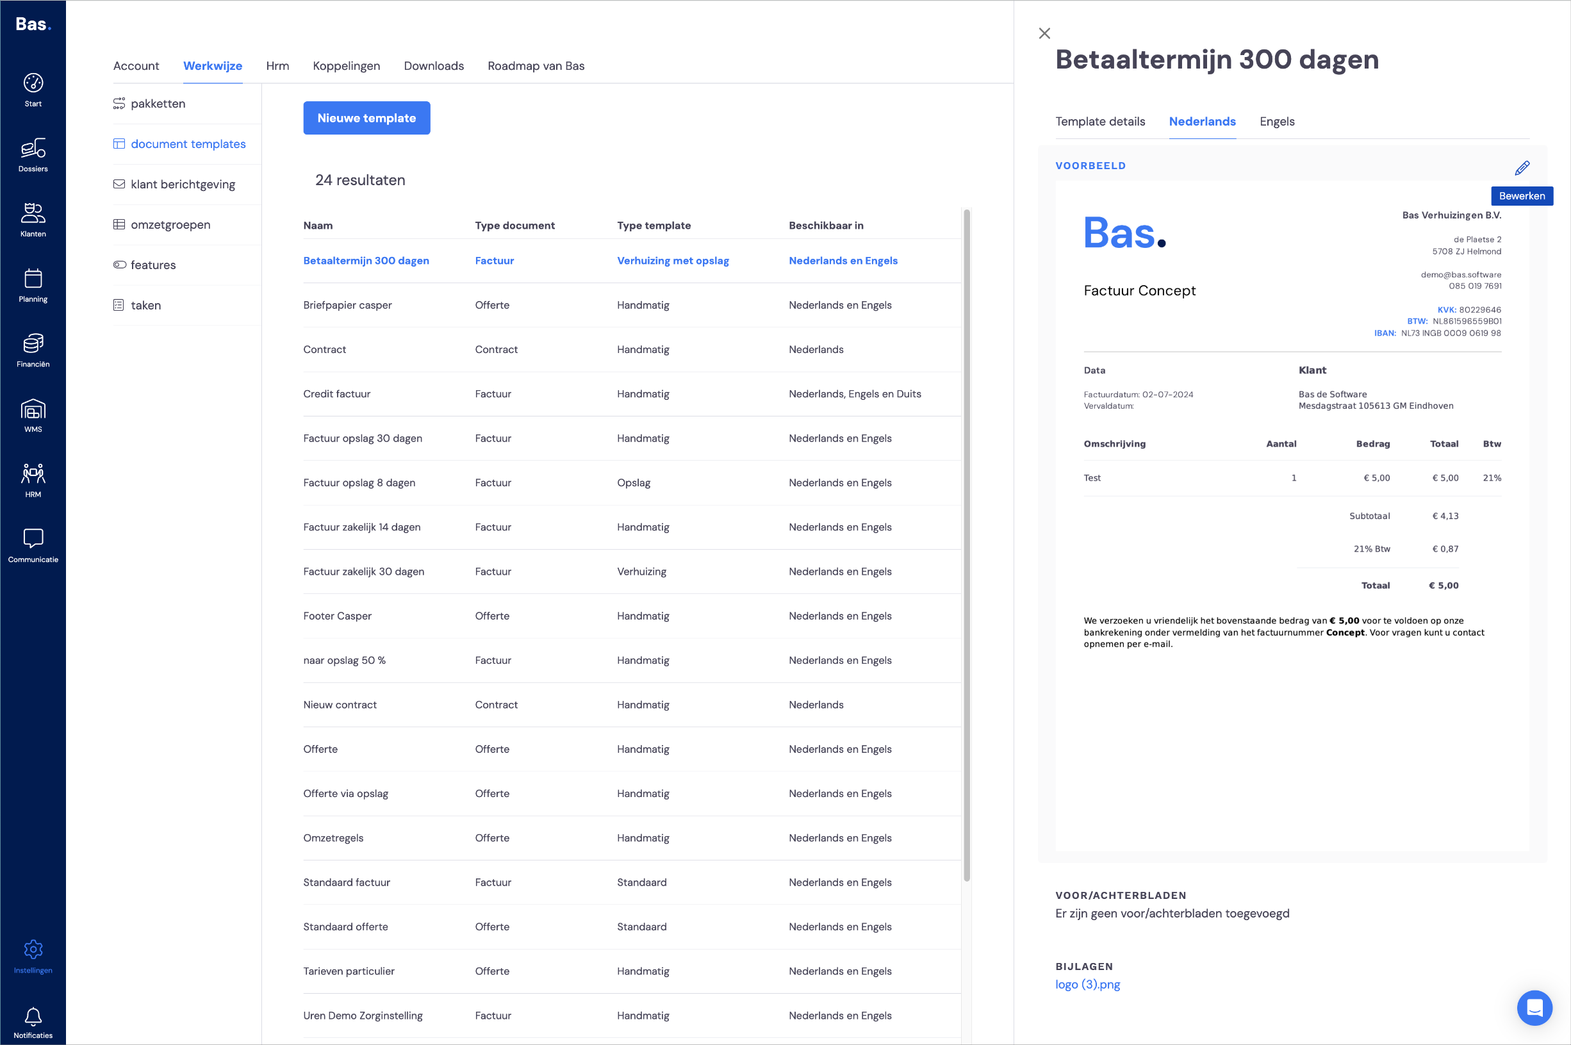This screenshot has width=1571, height=1045.
Task: Click Verhuizing met opslag template type
Action: [672, 261]
